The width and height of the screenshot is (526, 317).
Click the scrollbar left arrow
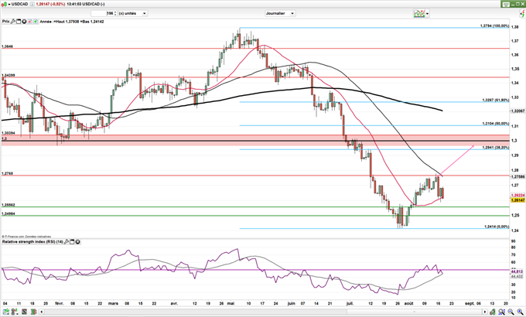click(x=42, y=312)
